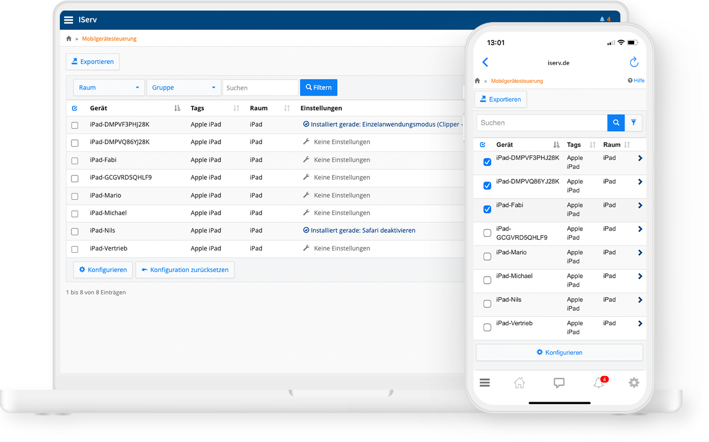Click 'iPad-GCGVRD5QHLF9' device name on laptop
The height and width of the screenshot is (442, 709).
[121, 178]
